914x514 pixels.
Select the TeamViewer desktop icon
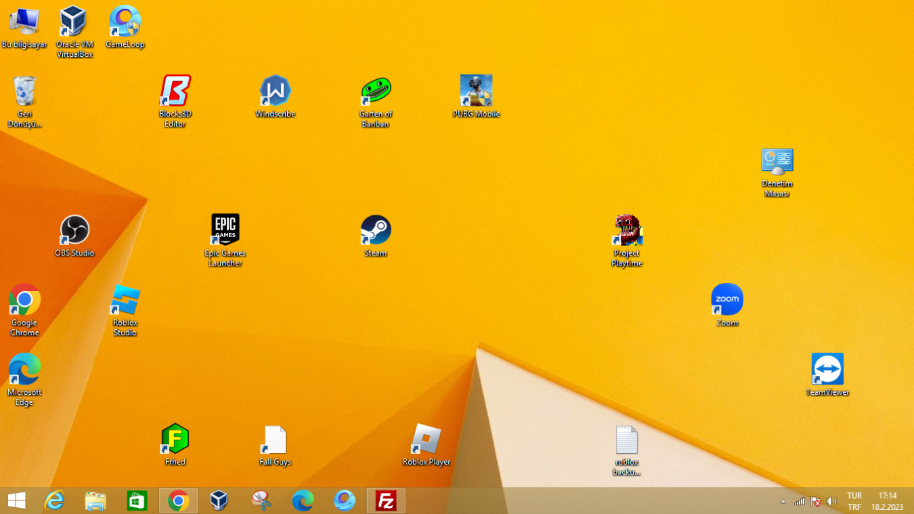[x=827, y=375]
